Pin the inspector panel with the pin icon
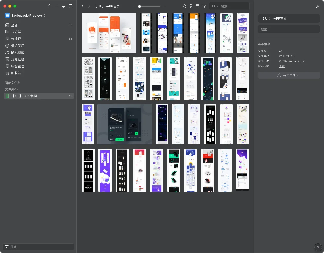Image resolution: width=324 pixels, height=253 pixels. click(318, 6)
